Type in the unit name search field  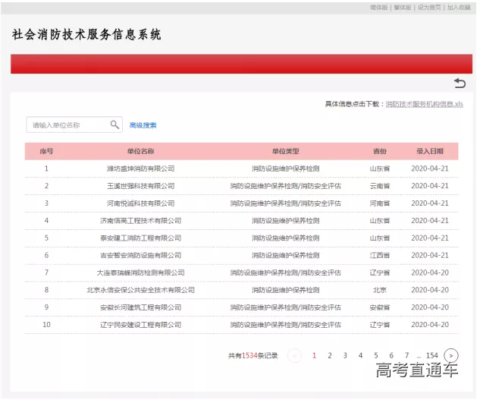pyautogui.click(x=68, y=124)
